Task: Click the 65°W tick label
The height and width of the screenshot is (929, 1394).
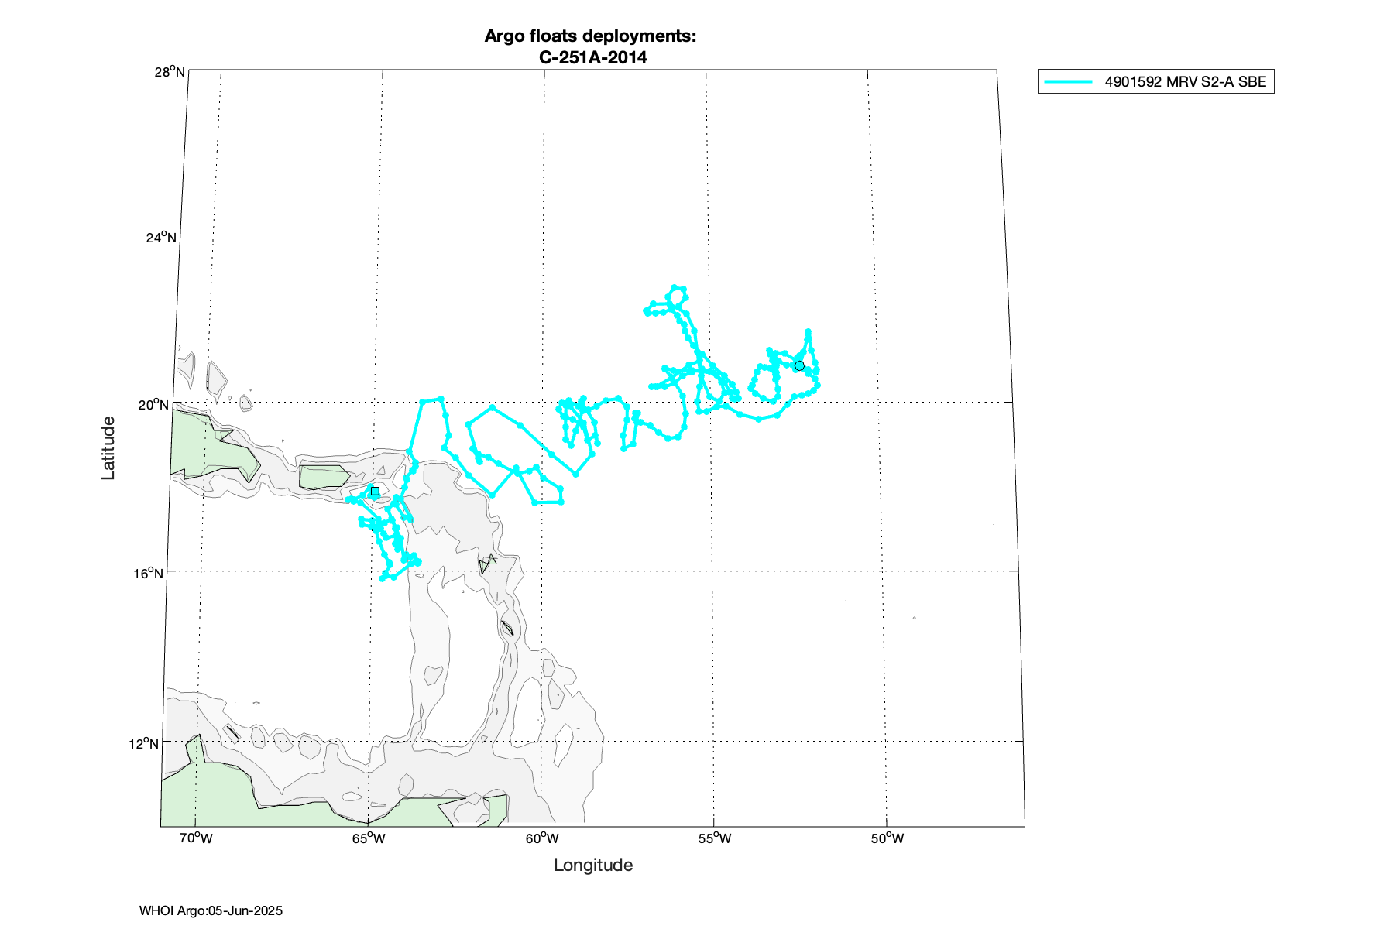Action: tap(369, 838)
